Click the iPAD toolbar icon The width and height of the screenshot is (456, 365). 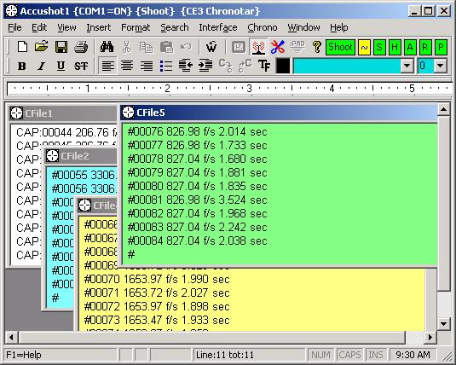tap(297, 47)
